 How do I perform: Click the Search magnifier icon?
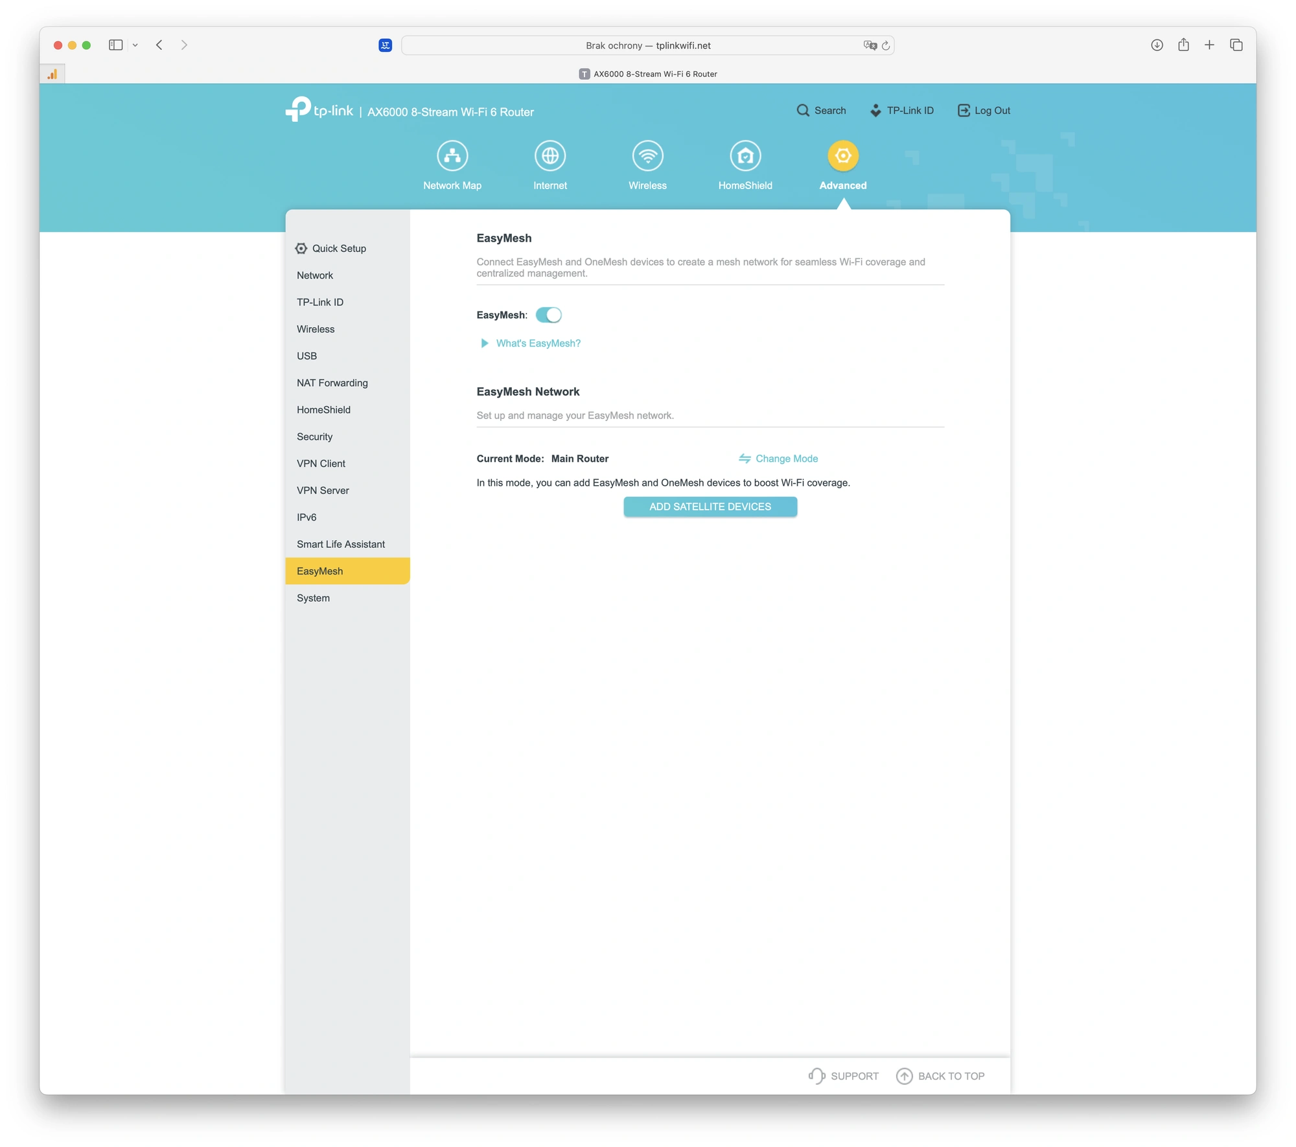tap(803, 110)
